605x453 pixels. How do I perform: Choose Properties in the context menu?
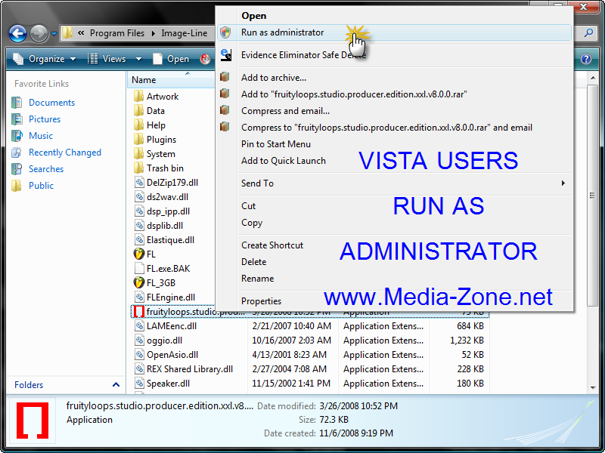(x=394, y=301)
